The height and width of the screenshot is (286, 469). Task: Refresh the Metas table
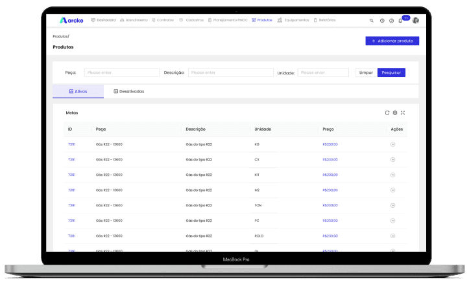coord(387,113)
